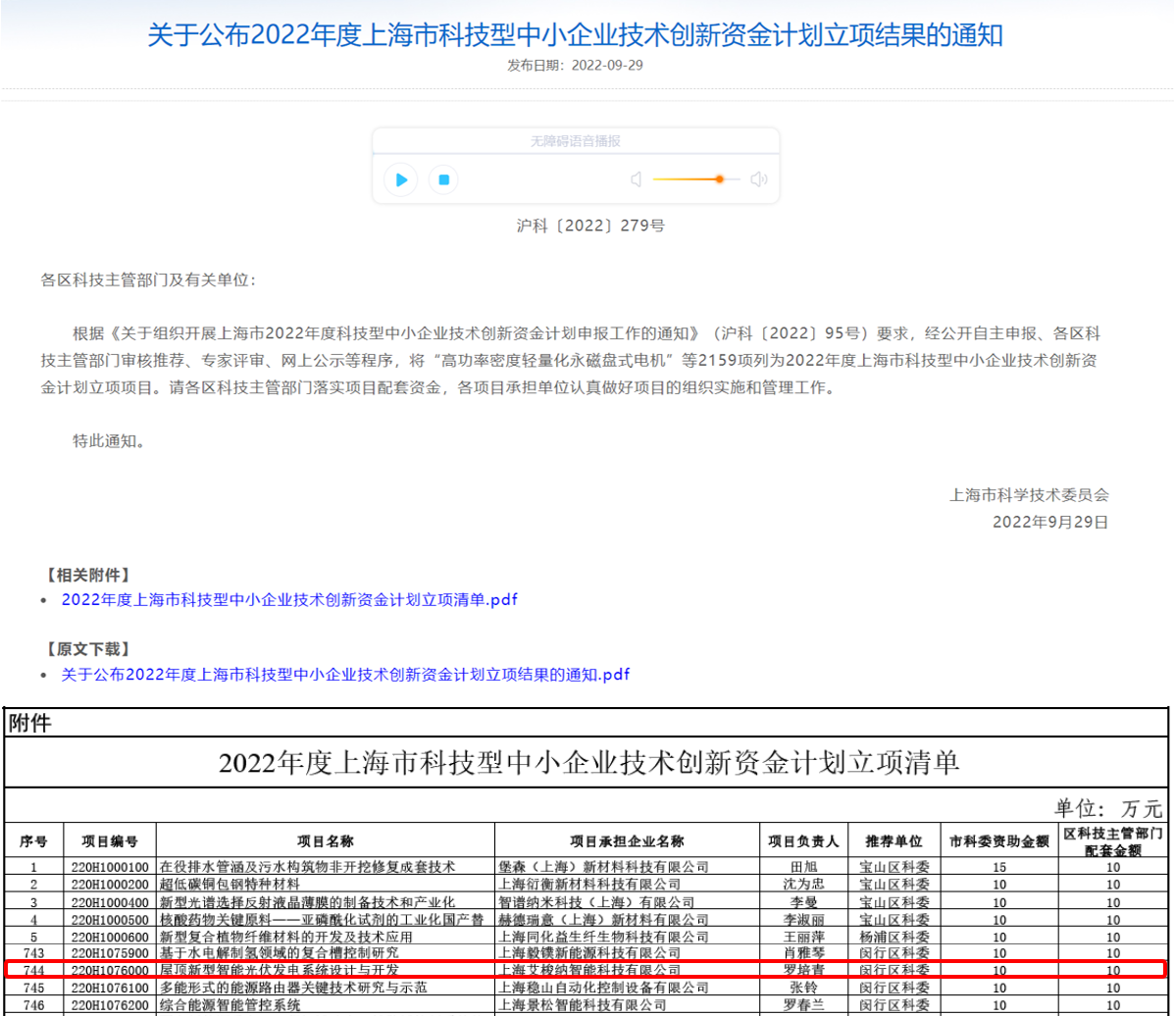Image resolution: width=1174 pixels, height=1016 pixels.
Task: Select the 综合能源智能管控系统 project row
Action: [230, 1005]
